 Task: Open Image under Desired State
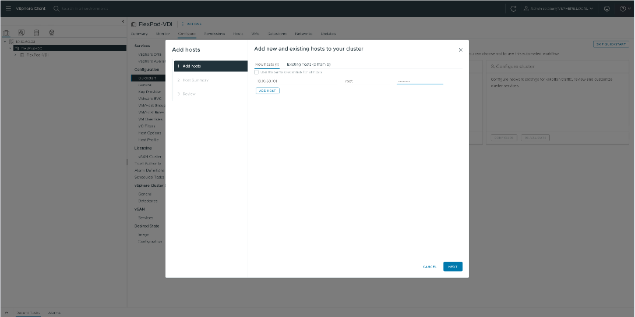(143, 234)
